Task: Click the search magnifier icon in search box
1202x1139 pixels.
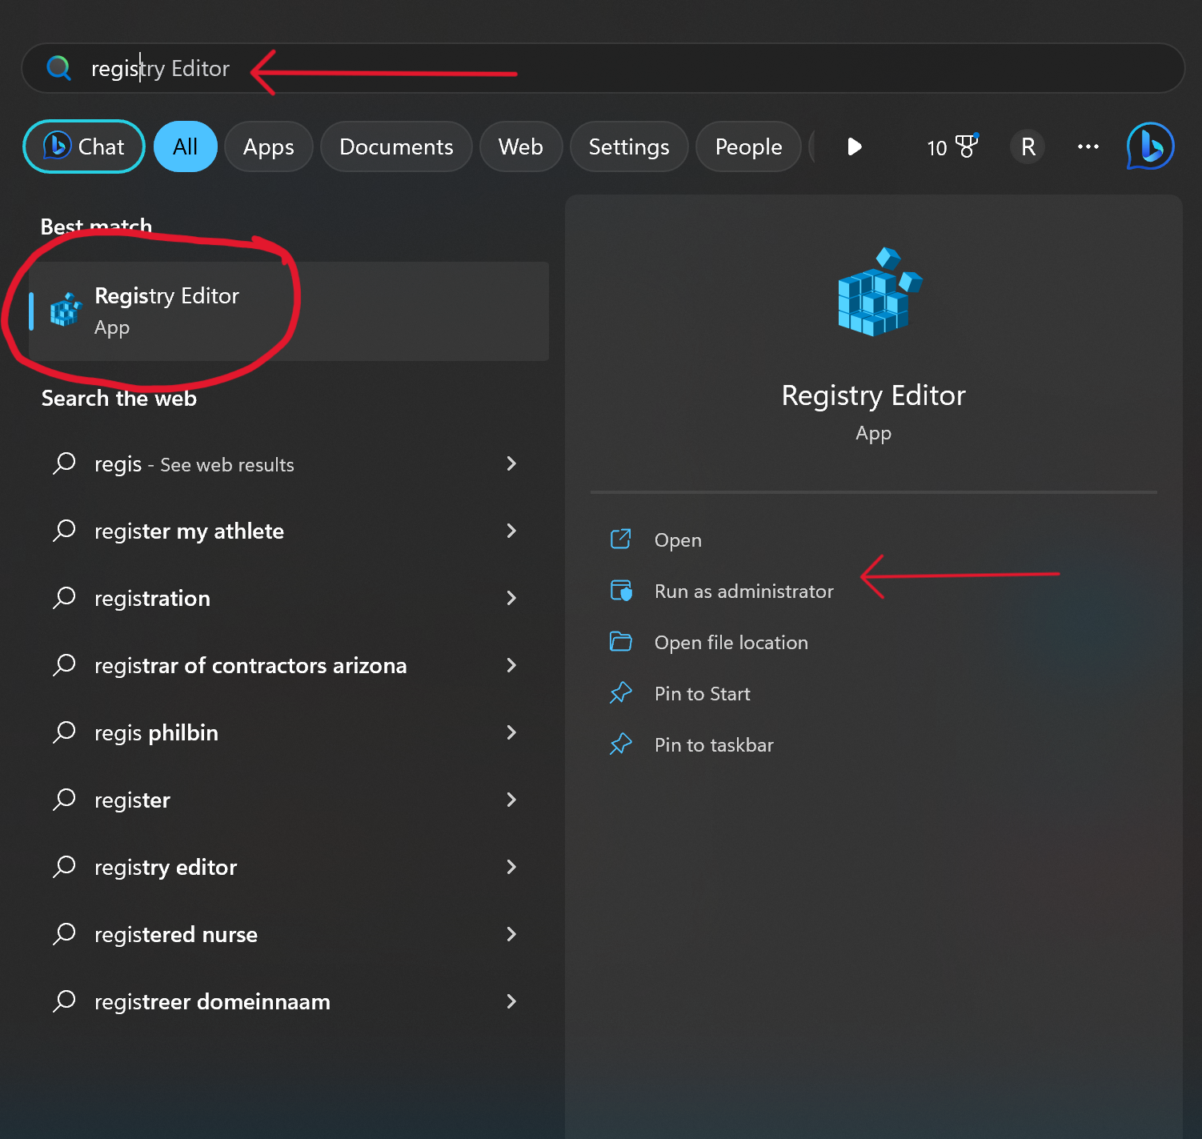Action: pos(58,68)
